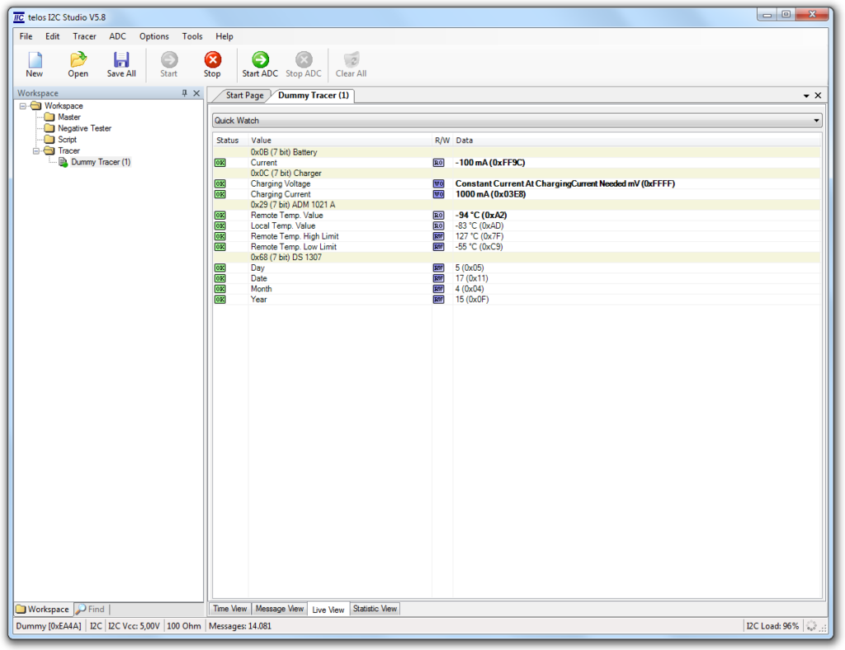Open the Tracer menu
845x650 pixels.
[x=84, y=36]
